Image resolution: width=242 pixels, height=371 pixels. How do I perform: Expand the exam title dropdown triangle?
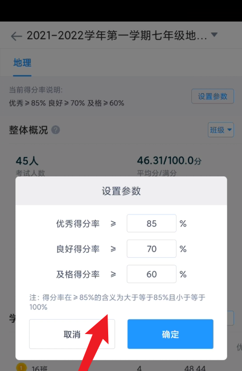click(x=214, y=35)
